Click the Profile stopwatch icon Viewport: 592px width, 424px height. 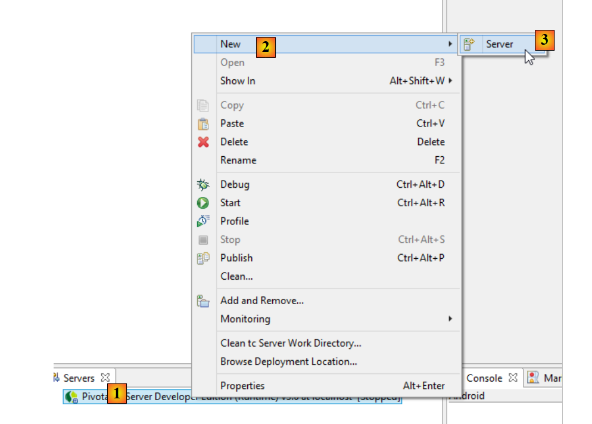point(203,221)
